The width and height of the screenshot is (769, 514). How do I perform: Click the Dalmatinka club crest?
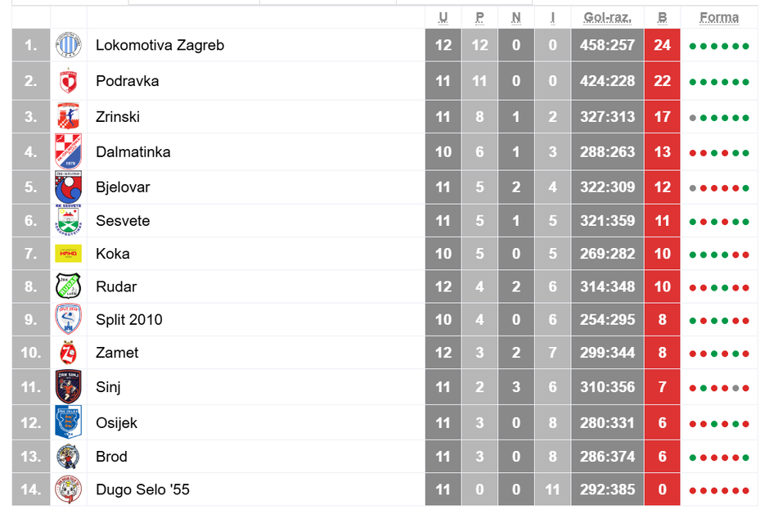pyautogui.click(x=68, y=151)
